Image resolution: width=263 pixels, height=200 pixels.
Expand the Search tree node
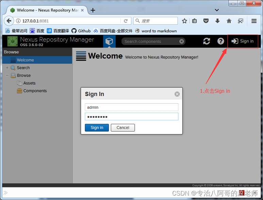(x=7, y=68)
